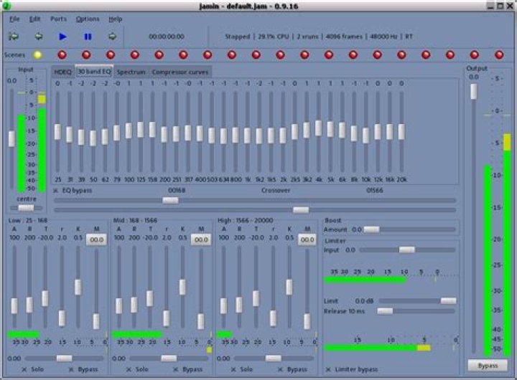The width and height of the screenshot is (517, 380).
Task: Click the 25 Hz EQ band slider handle
Action: (57, 132)
